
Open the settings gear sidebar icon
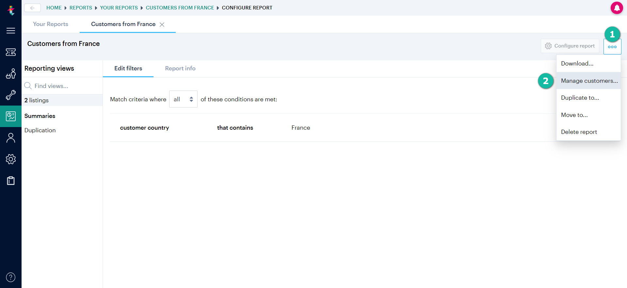[11, 159]
